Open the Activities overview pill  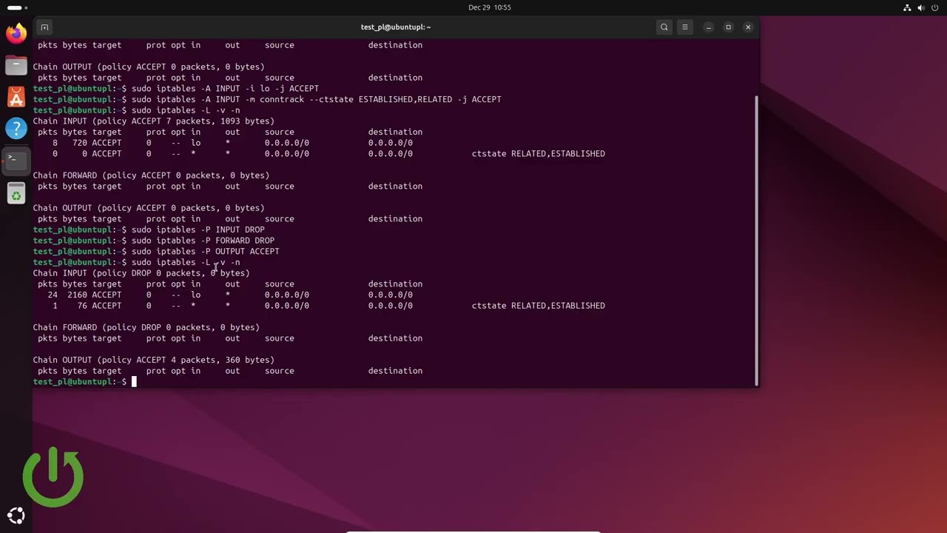(x=18, y=7)
